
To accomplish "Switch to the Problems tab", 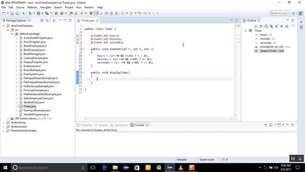I will click(84, 125).
